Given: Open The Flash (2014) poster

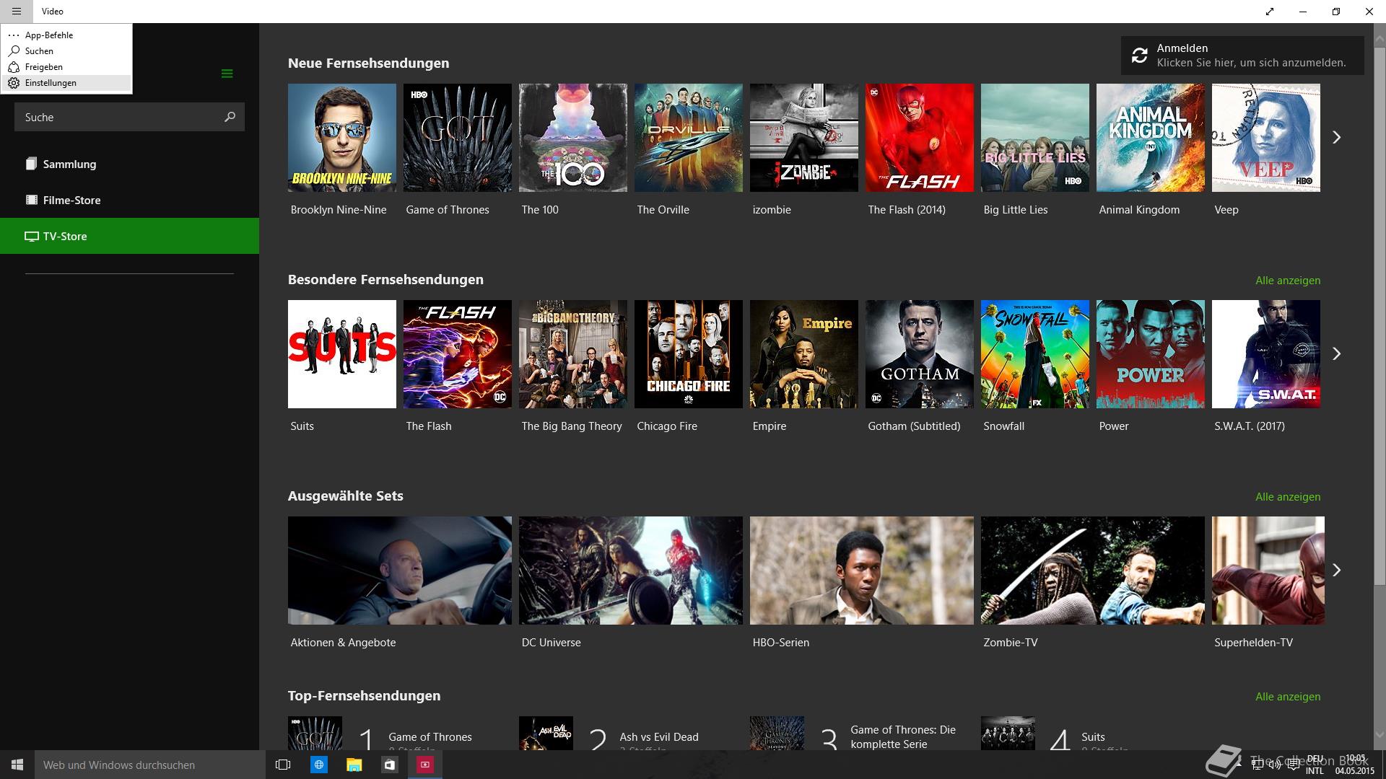Looking at the screenshot, I should tap(920, 138).
